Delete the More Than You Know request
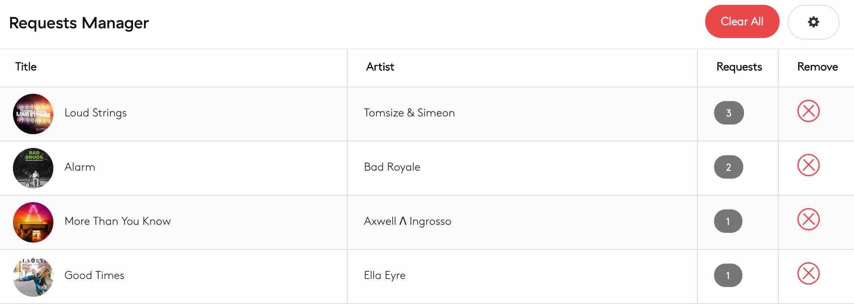Screen dimensions: 854x304 pyautogui.click(x=808, y=220)
